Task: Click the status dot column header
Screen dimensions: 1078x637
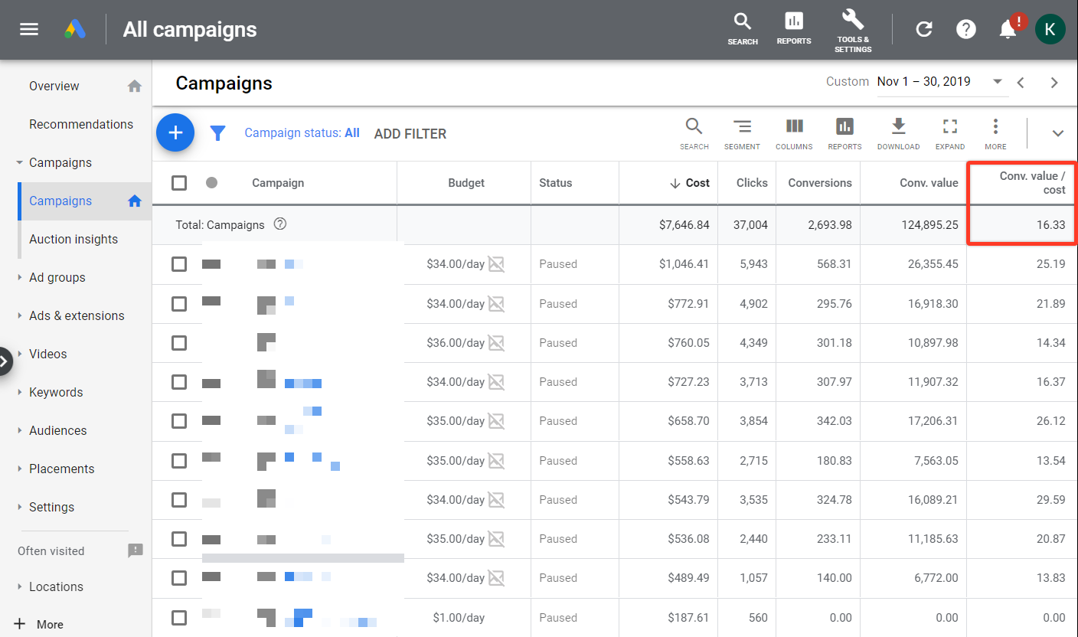Action: (212, 183)
